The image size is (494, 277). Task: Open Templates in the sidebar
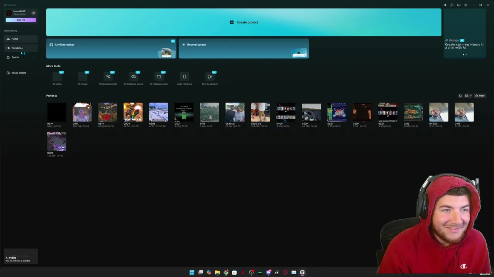click(21, 48)
